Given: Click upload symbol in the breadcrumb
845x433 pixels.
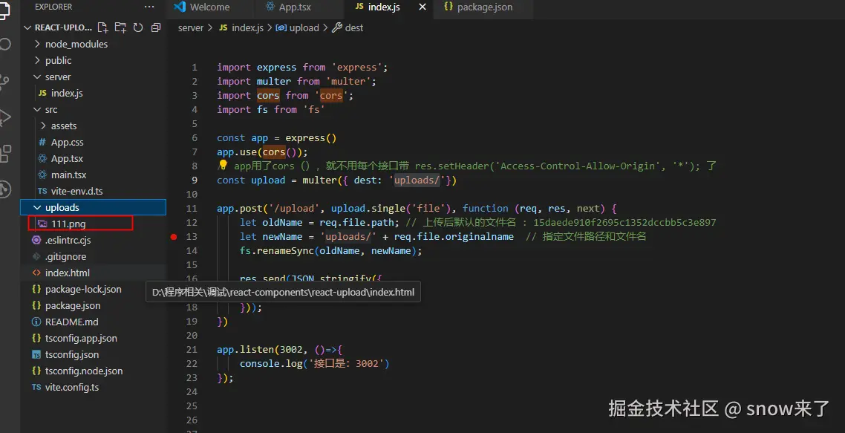Looking at the screenshot, I should click(x=298, y=27).
